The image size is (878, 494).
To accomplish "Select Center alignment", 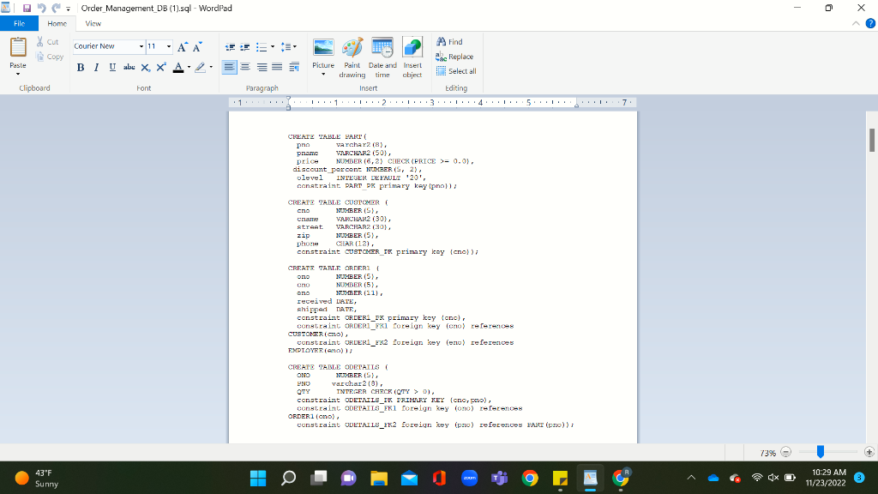I will pyautogui.click(x=244, y=67).
